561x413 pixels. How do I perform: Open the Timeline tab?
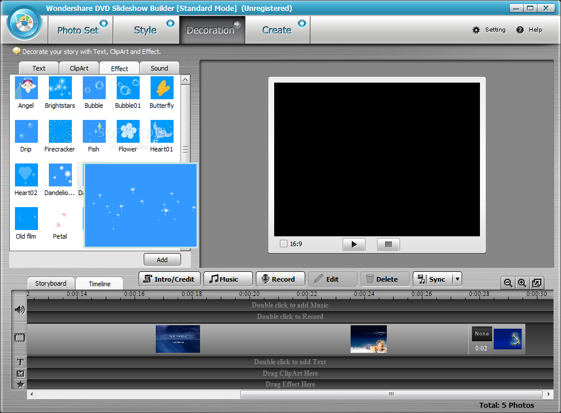click(x=99, y=283)
